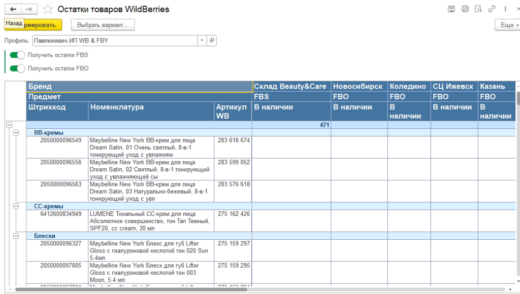
Task: Select the Артикул WB column header
Action: click(233, 111)
